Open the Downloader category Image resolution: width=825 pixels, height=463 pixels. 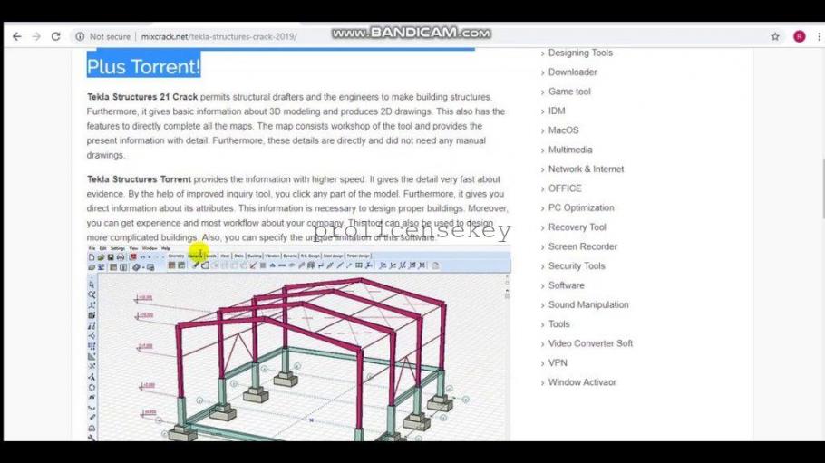572,72
